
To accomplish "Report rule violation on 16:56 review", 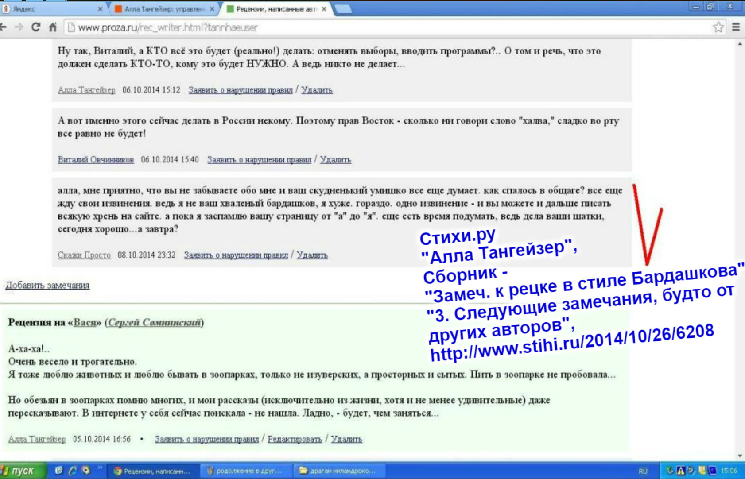I will click(x=207, y=439).
